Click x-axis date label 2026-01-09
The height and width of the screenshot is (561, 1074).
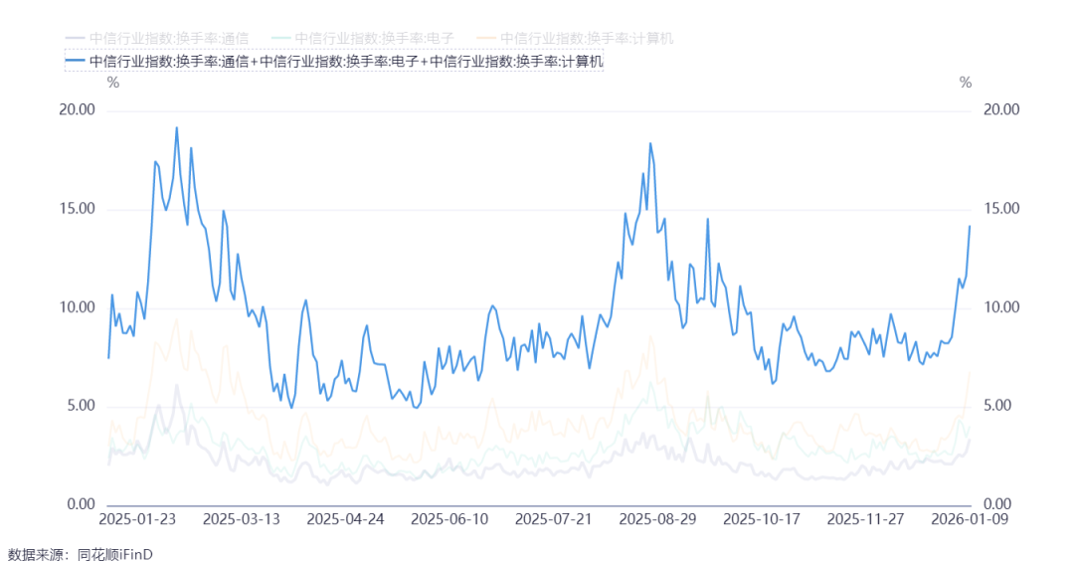(x=970, y=519)
